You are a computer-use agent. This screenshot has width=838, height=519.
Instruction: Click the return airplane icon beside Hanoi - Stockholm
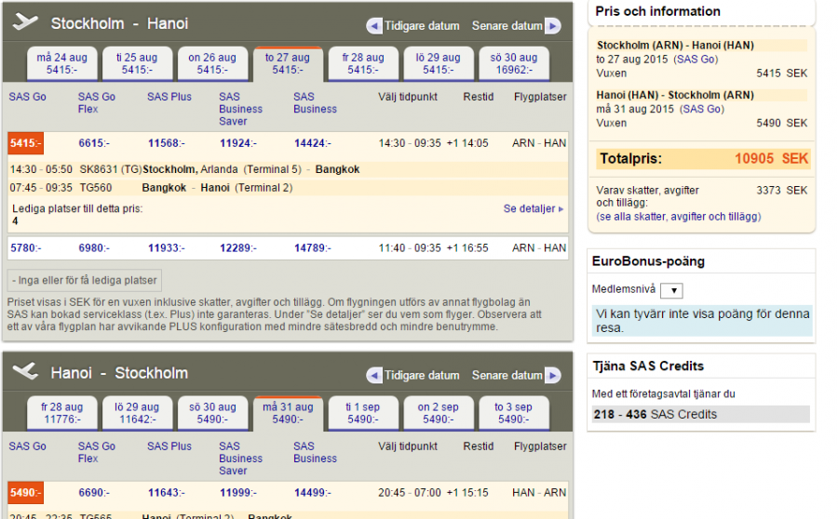26,373
